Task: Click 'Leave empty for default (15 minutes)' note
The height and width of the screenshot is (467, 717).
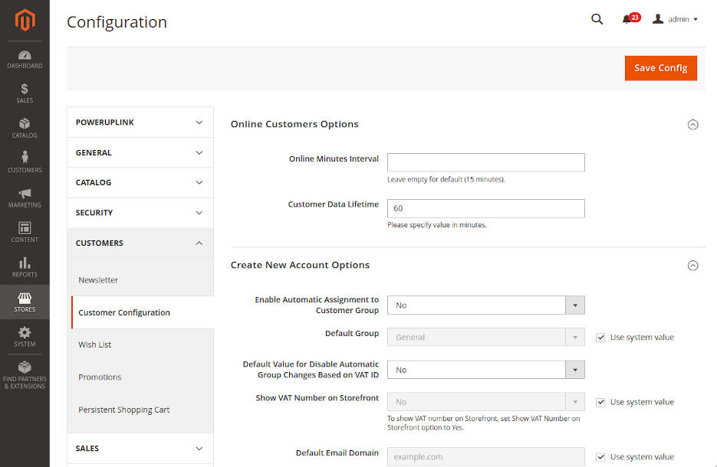Action: click(446, 179)
